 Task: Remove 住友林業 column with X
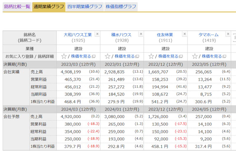185,34
